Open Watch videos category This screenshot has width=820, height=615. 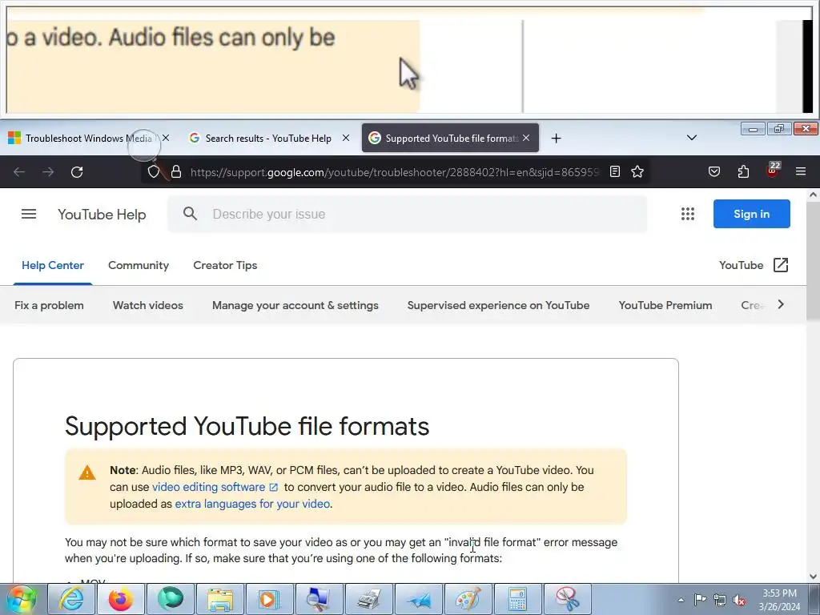pos(148,305)
